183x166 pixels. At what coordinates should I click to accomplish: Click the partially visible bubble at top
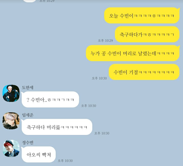[x=29, y=1]
